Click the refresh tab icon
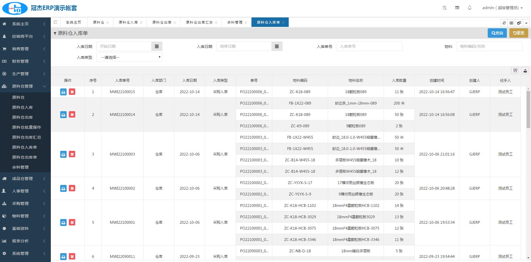Image resolution: width=531 pixels, height=262 pixels. [504, 23]
